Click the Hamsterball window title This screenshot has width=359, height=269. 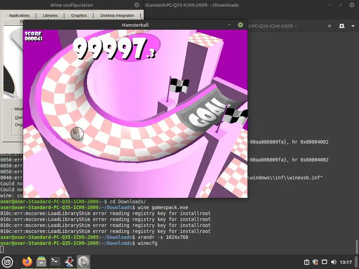pos(135,25)
